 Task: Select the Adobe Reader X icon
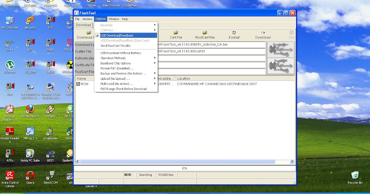(10, 131)
